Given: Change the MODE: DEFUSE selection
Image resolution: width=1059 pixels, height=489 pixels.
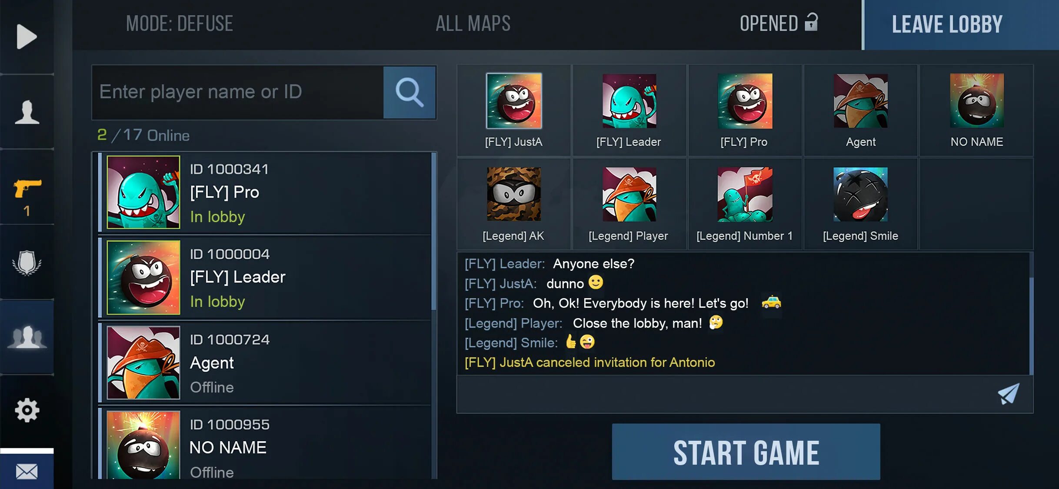Looking at the screenshot, I should tap(180, 23).
